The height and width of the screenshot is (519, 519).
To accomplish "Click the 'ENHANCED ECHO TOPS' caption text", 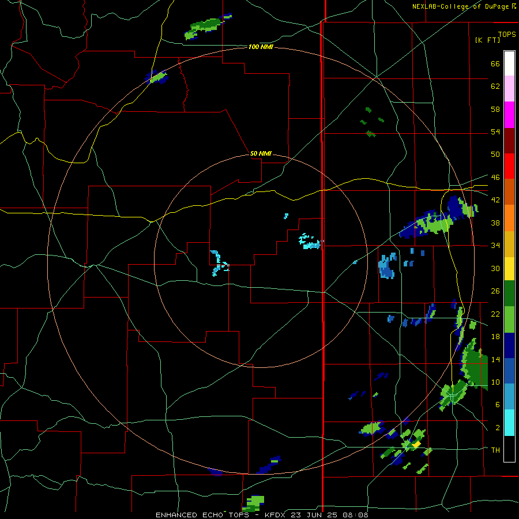I will coord(202,515).
